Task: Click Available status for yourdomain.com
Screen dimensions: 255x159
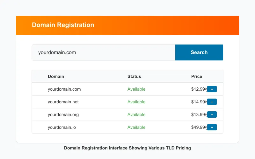Action: click(x=136, y=89)
